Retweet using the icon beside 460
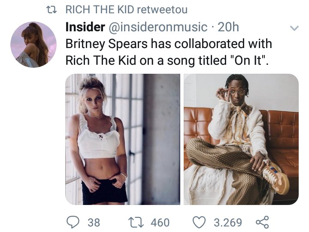The image size is (309, 232). (136, 222)
